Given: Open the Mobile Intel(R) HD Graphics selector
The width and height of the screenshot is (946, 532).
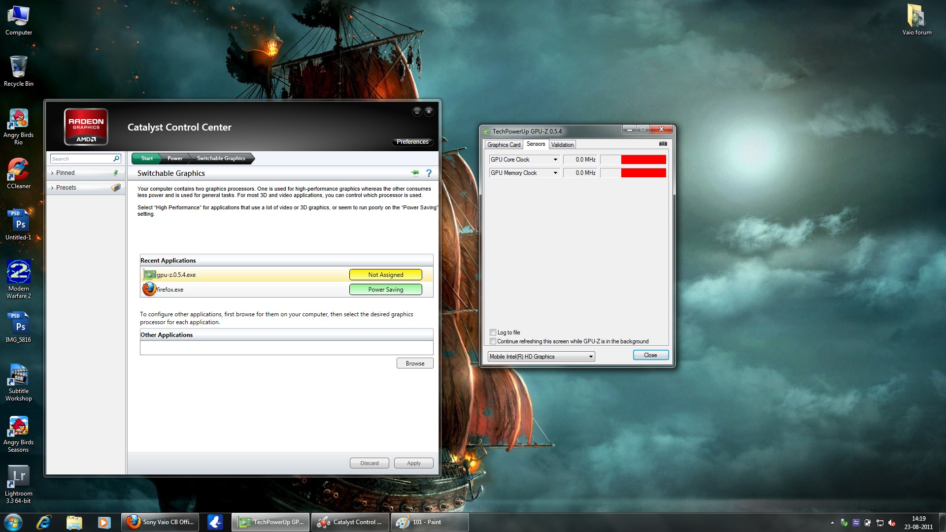Looking at the screenshot, I should coord(541,357).
